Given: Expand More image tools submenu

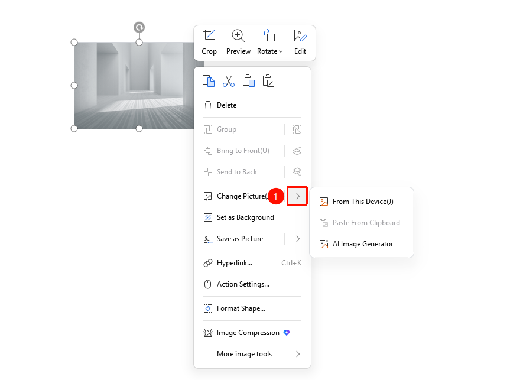Looking at the screenshot, I should [x=252, y=354].
